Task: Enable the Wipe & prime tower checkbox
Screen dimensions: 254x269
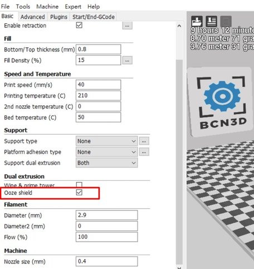Action: (x=79, y=185)
